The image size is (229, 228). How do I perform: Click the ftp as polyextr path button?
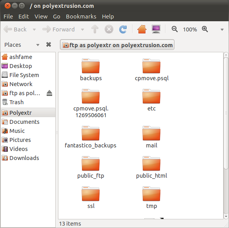[x=117, y=45]
